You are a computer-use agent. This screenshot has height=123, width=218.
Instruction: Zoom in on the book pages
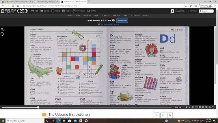[x=210, y=107]
